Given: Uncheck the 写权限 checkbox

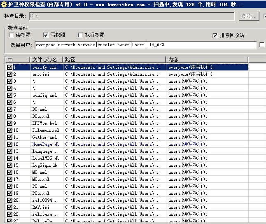Looking at the screenshot, I should [x=46, y=35].
